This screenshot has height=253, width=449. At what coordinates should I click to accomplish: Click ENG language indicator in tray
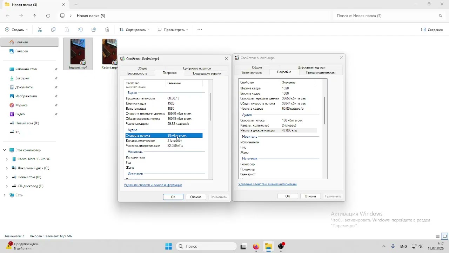tap(403, 246)
